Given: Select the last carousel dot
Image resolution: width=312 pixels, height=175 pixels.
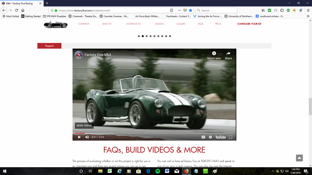Looking at the screenshot, I should tap(170, 36).
